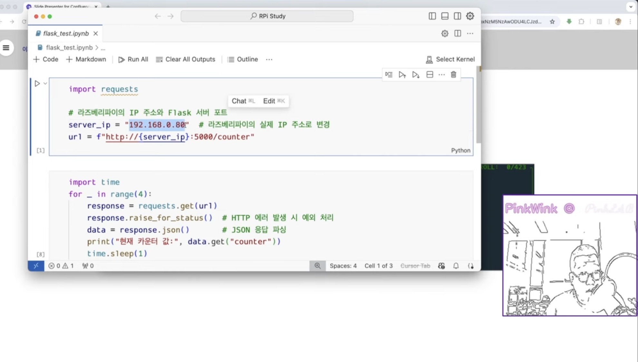The width and height of the screenshot is (638, 362).
Task: Toggle the bottom panel layout icon
Action: (445, 16)
